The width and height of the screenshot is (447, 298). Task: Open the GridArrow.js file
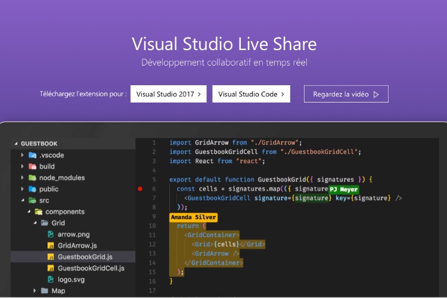point(77,246)
